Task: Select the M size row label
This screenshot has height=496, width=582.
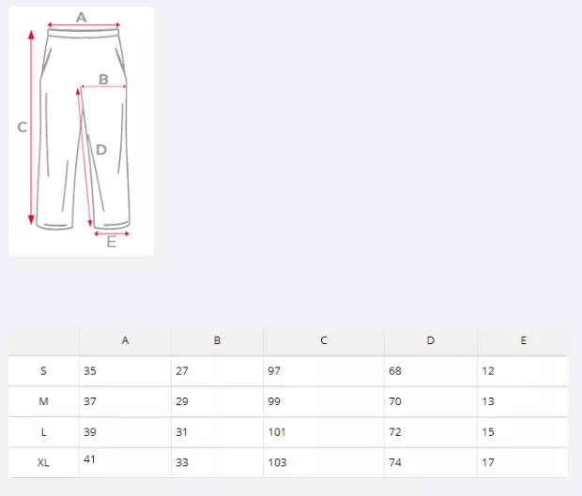Action: coord(43,401)
